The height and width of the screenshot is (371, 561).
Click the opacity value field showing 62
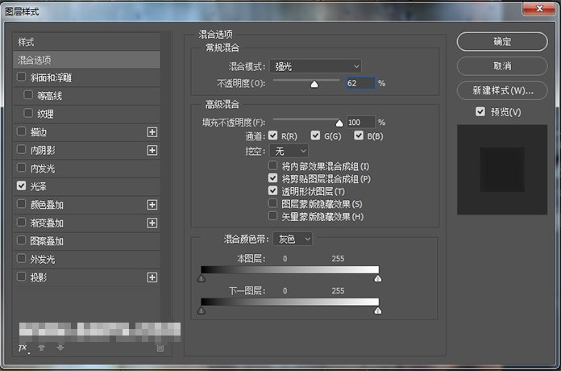pyautogui.click(x=360, y=83)
